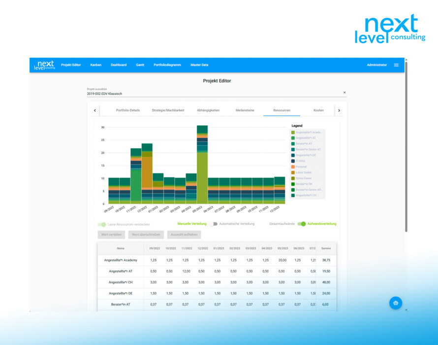
Task: Click the Angestellte*r Academy legend swatch
Action: tap(293, 132)
